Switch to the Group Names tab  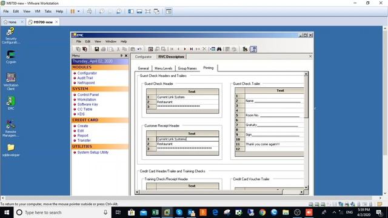click(187, 68)
